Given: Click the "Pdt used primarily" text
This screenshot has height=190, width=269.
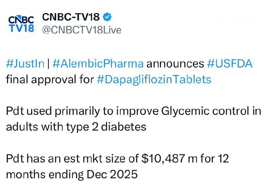Looking at the screenshot, I should (x=49, y=111).
